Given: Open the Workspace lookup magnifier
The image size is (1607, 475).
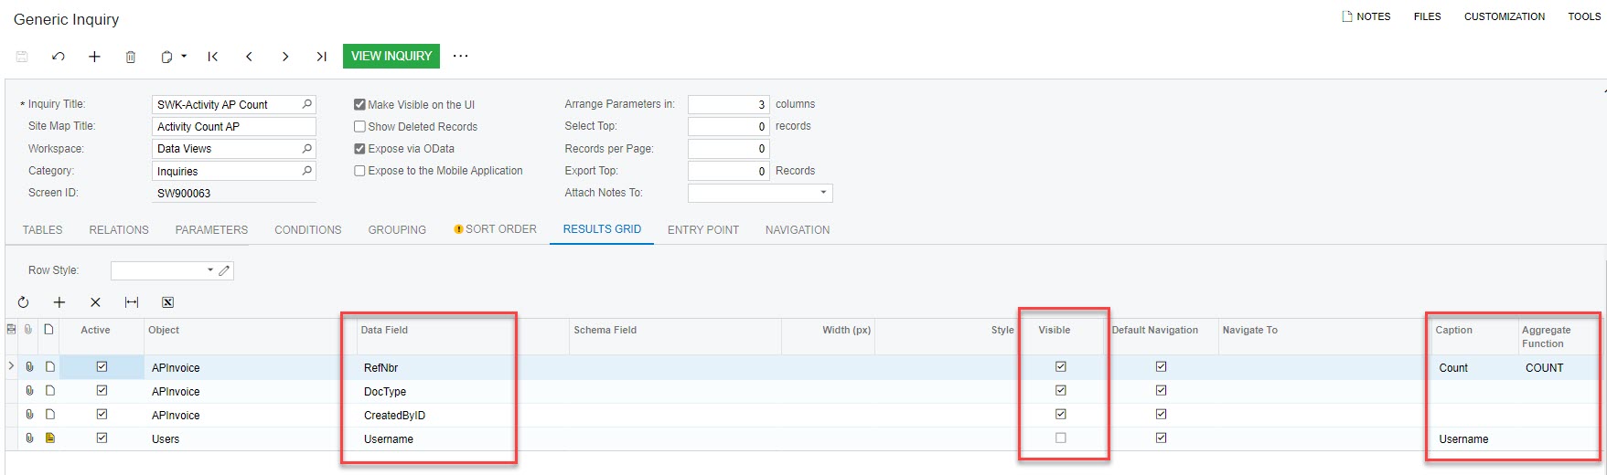Looking at the screenshot, I should [x=307, y=148].
